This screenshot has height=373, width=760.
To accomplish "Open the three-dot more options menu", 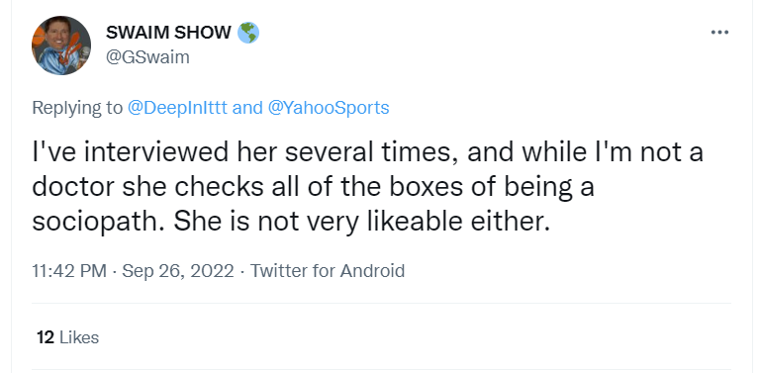I will coord(719,33).
